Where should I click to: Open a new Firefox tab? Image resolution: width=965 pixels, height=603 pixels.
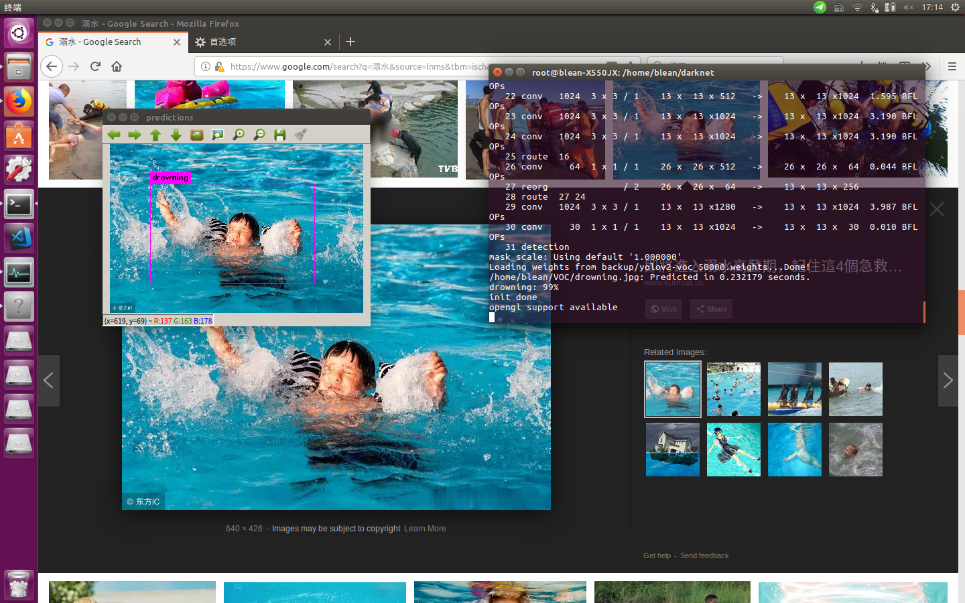350,42
